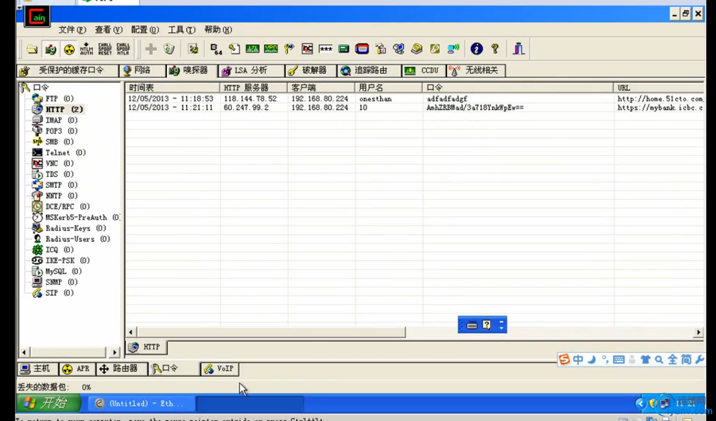Click the exit door toolbar icon

519,49
